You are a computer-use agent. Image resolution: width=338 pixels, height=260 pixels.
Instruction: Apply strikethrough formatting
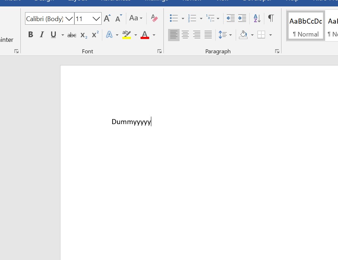point(72,35)
